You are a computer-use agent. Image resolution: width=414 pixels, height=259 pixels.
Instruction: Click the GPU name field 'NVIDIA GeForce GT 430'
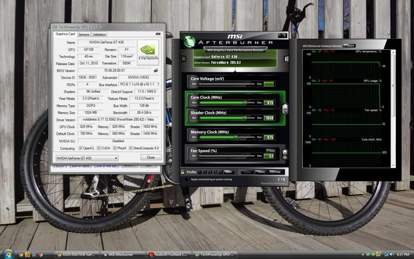[106, 42]
